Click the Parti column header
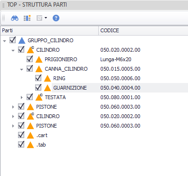 click(x=49, y=30)
